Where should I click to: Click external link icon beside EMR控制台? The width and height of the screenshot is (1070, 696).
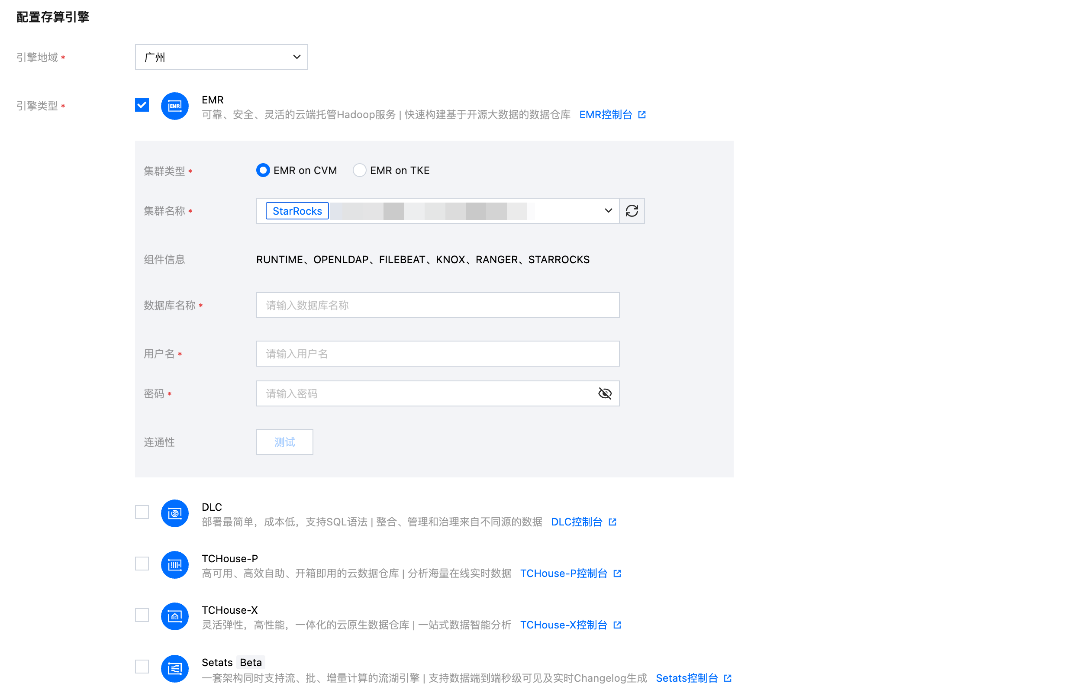tap(642, 115)
